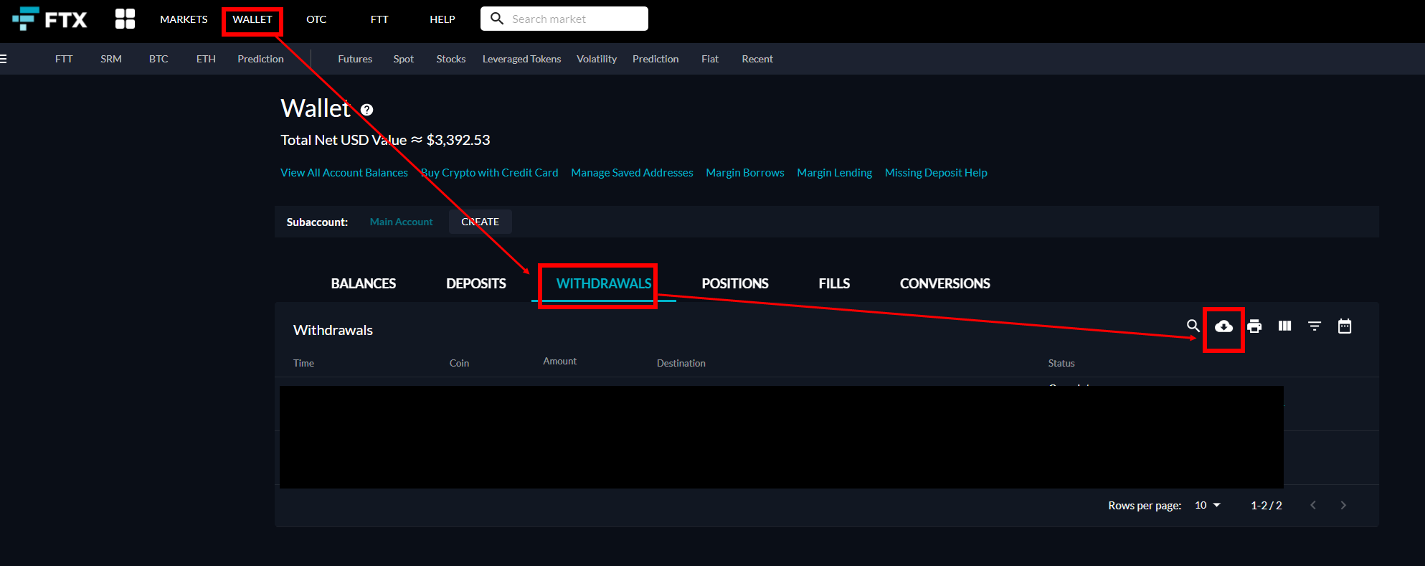Select the WITHDRAWALS tab
Screen dimensions: 1425x566
point(604,283)
